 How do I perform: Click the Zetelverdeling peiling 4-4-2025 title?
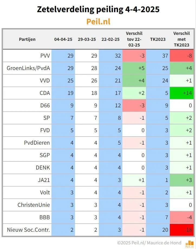pos(98,9)
